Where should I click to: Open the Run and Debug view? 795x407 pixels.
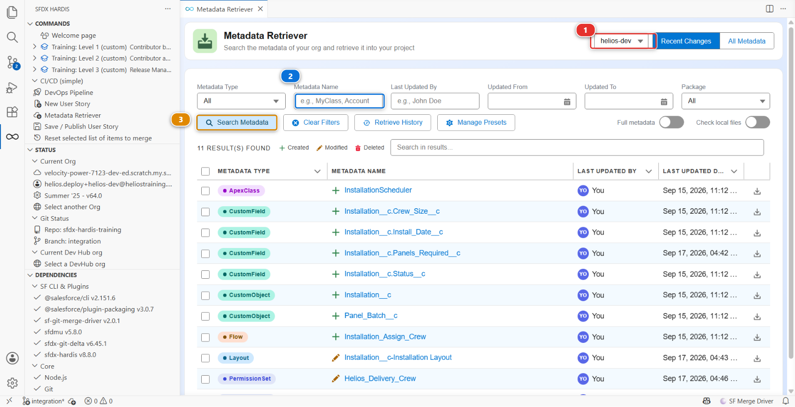coord(12,88)
